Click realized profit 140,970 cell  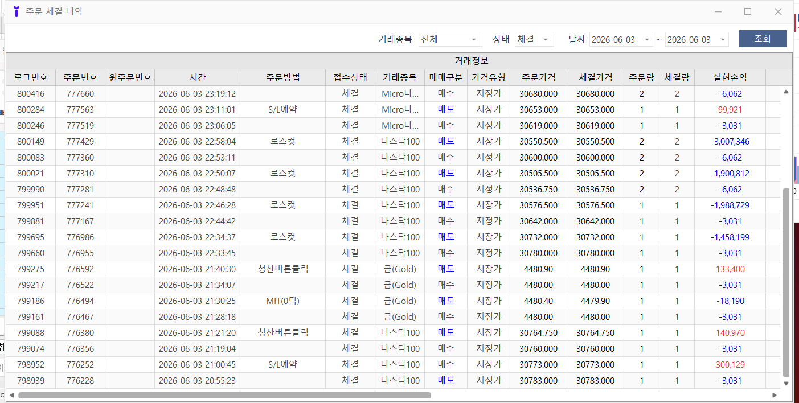[730, 333]
